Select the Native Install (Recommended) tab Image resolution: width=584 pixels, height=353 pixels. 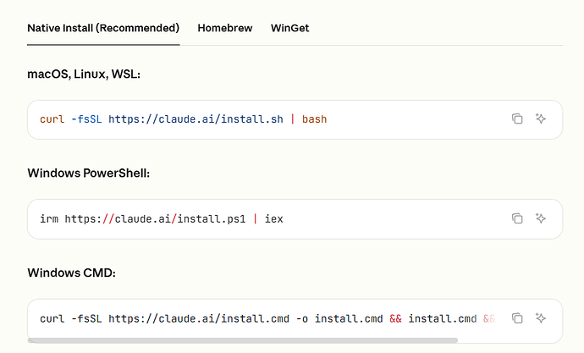pos(103,28)
